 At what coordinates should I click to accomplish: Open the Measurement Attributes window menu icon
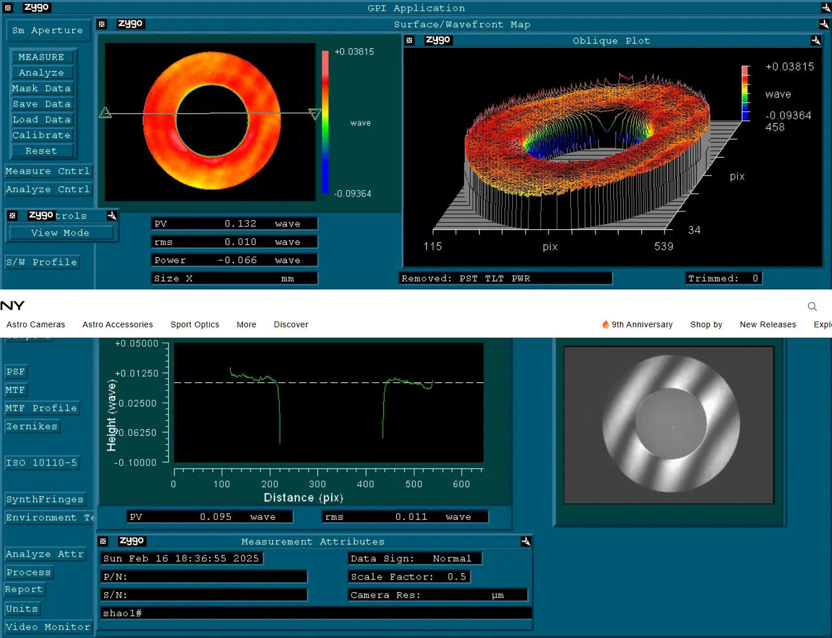103,541
